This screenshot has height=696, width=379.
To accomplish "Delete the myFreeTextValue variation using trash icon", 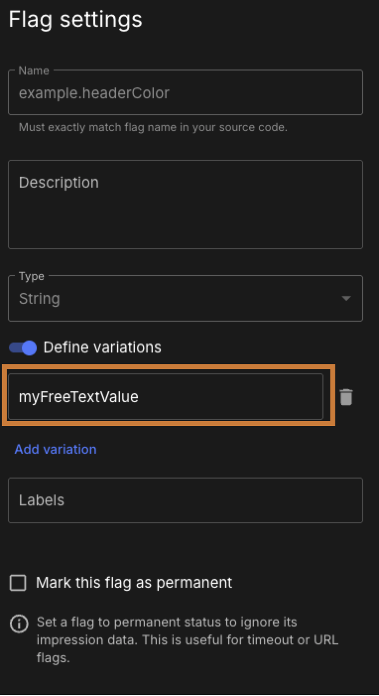I will click(x=346, y=397).
